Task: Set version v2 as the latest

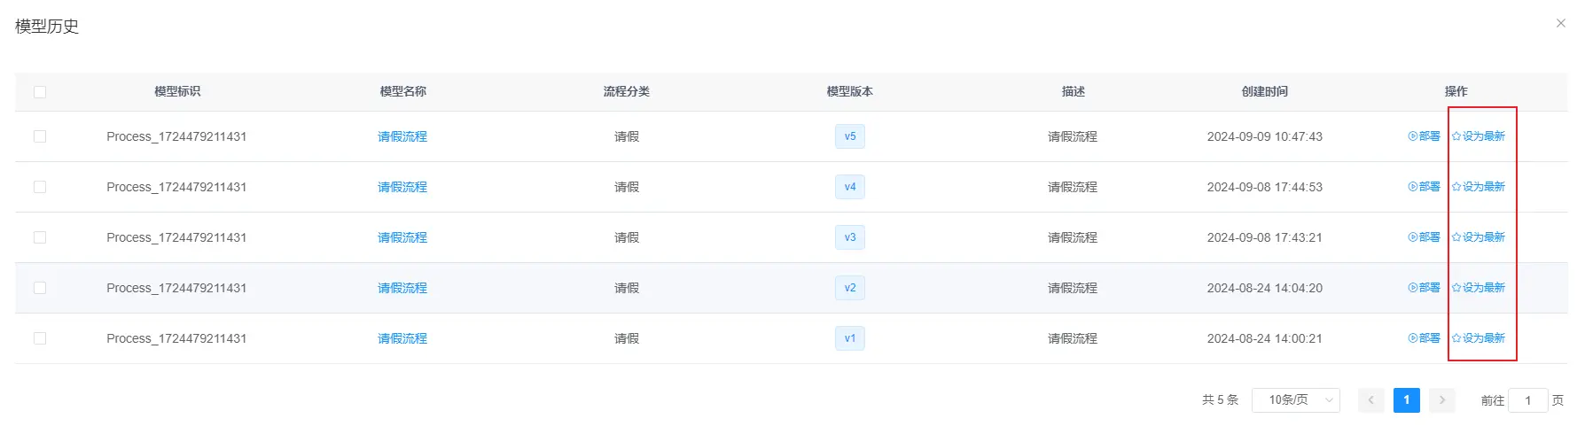Action: [1478, 288]
